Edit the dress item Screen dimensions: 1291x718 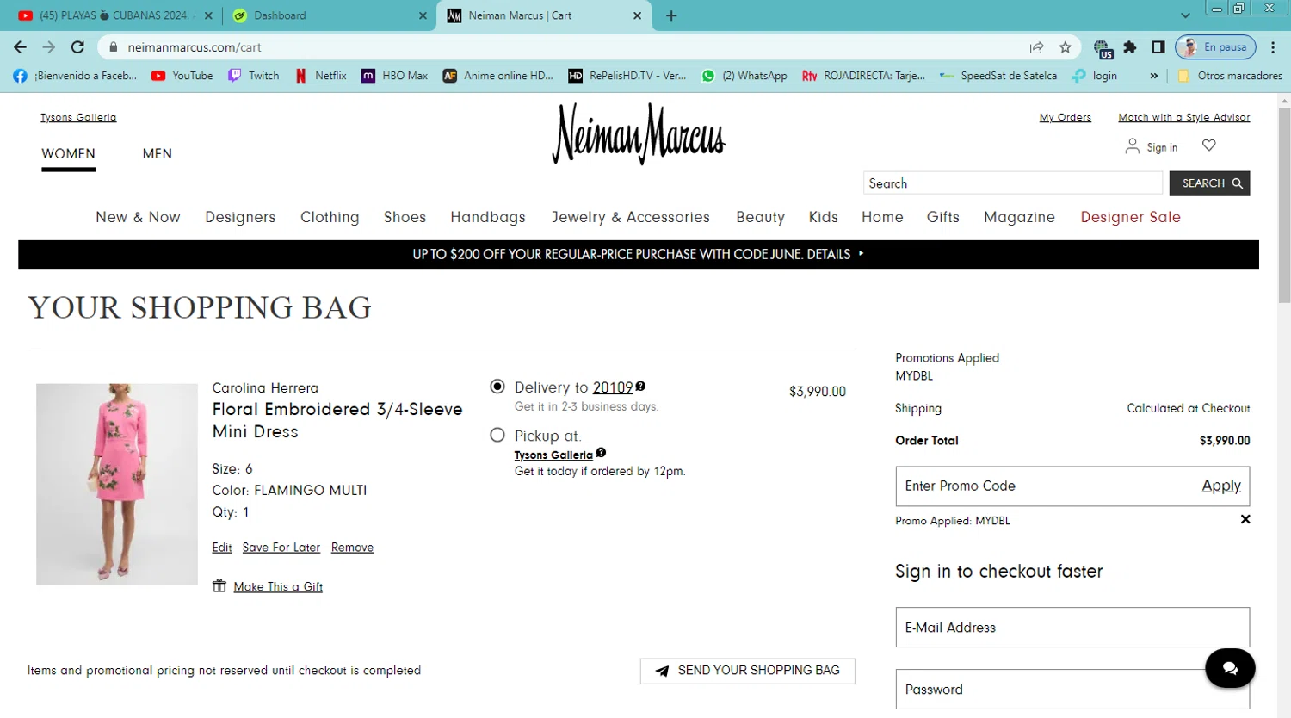[222, 548]
